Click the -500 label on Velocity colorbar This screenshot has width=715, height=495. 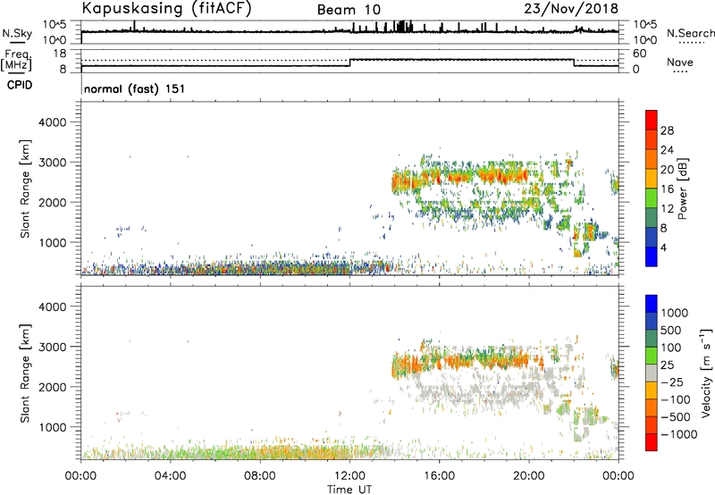click(x=675, y=417)
